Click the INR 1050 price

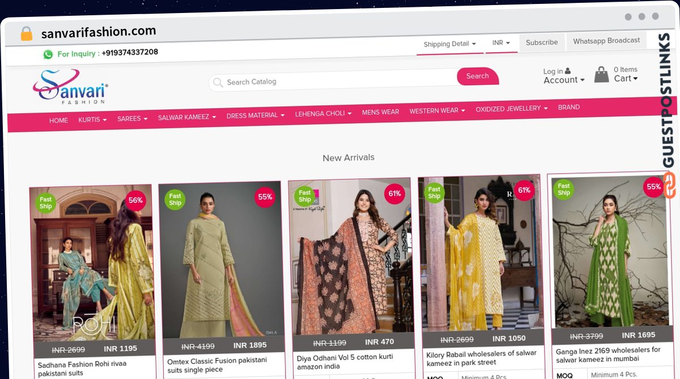tap(509, 338)
